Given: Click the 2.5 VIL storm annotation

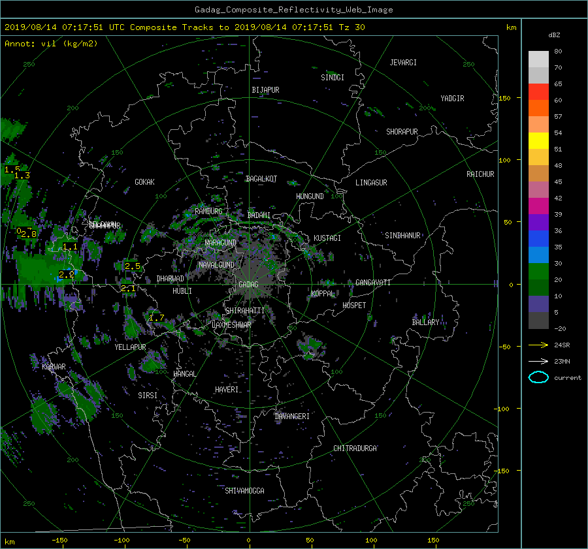Looking at the screenshot, I should point(133,266).
